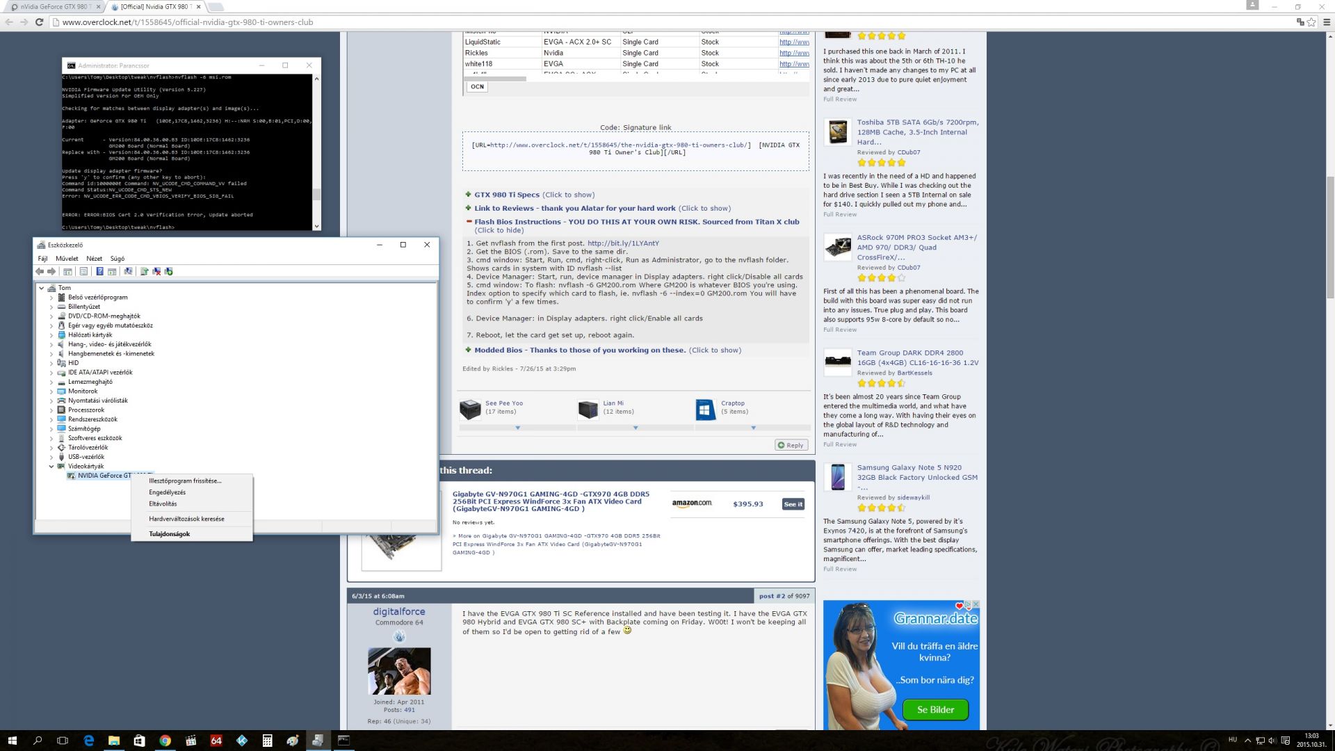Open the Művelet menu
Viewport: 1335px width, 751px height.
(67, 259)
